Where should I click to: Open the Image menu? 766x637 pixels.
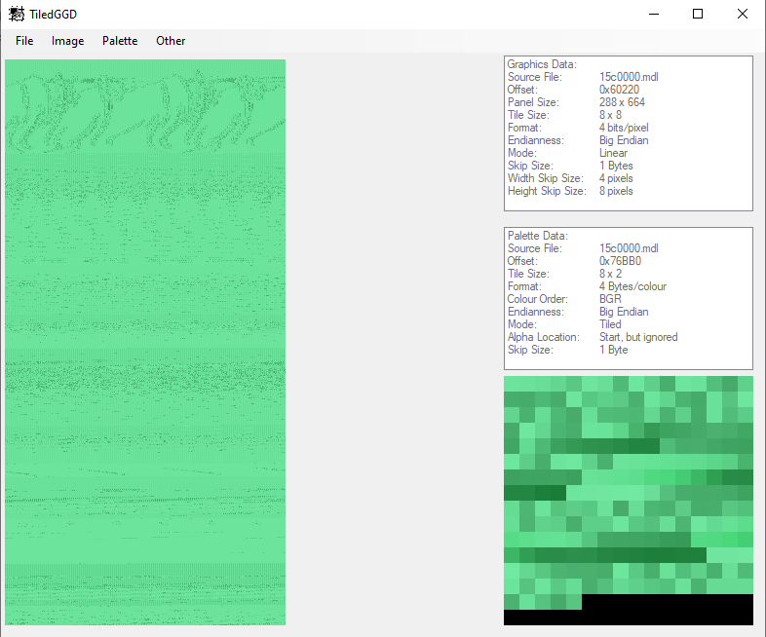pyautogui.click(x=68, y=41)
